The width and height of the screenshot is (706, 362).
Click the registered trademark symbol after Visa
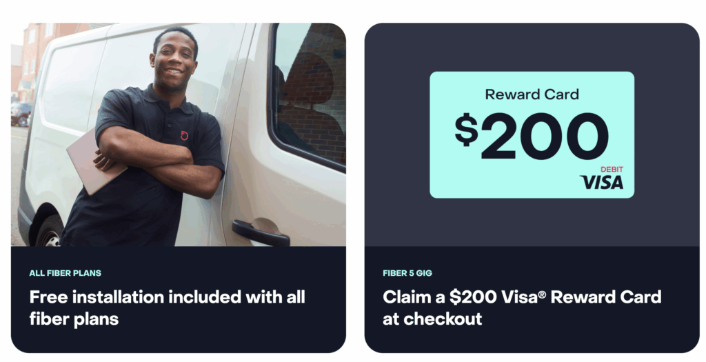(x=542, y=294)
